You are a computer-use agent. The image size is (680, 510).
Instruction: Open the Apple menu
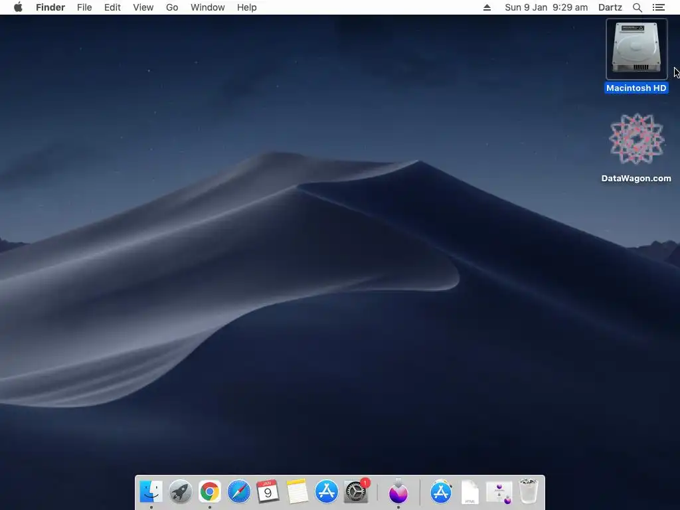point(18,7)
